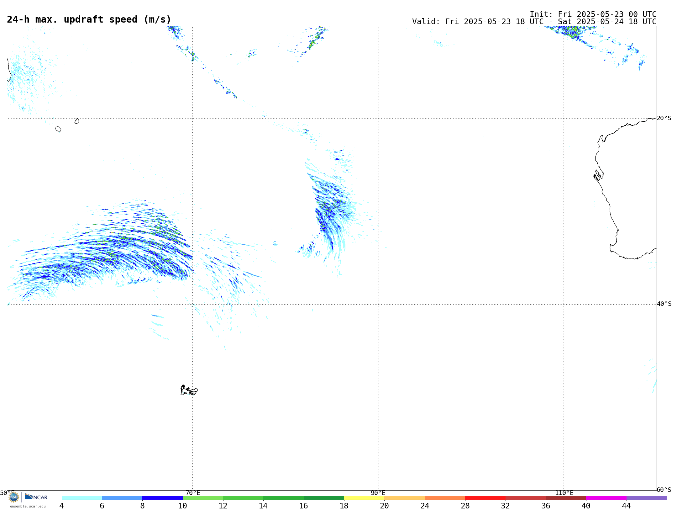Click the NSF logo icon
677x510 pixels.
14,497
